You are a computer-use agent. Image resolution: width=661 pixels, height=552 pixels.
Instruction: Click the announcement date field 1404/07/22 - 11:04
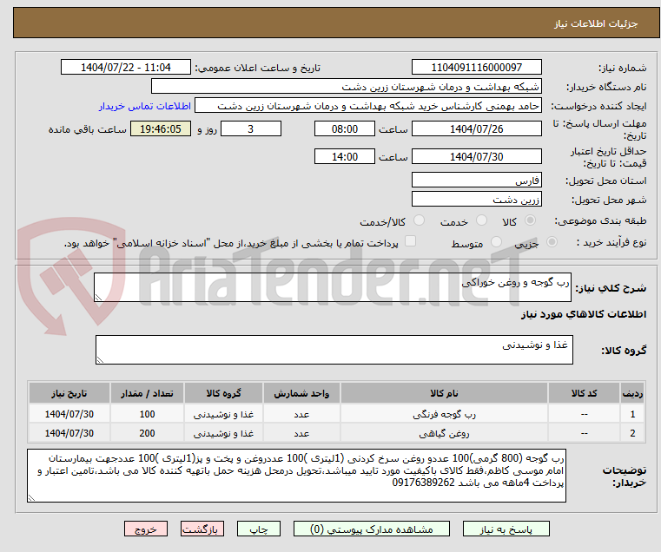tap(126, 68)
